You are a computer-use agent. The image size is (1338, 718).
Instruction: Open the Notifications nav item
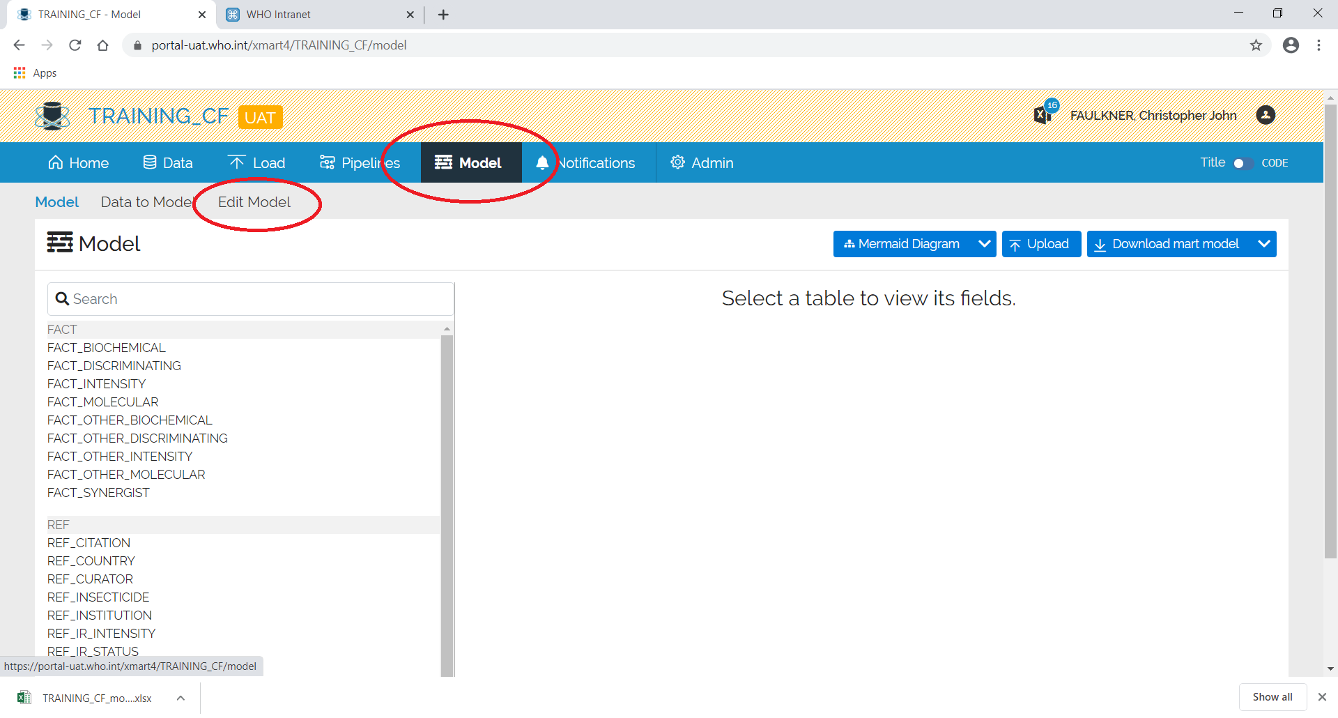click(585, 163)
